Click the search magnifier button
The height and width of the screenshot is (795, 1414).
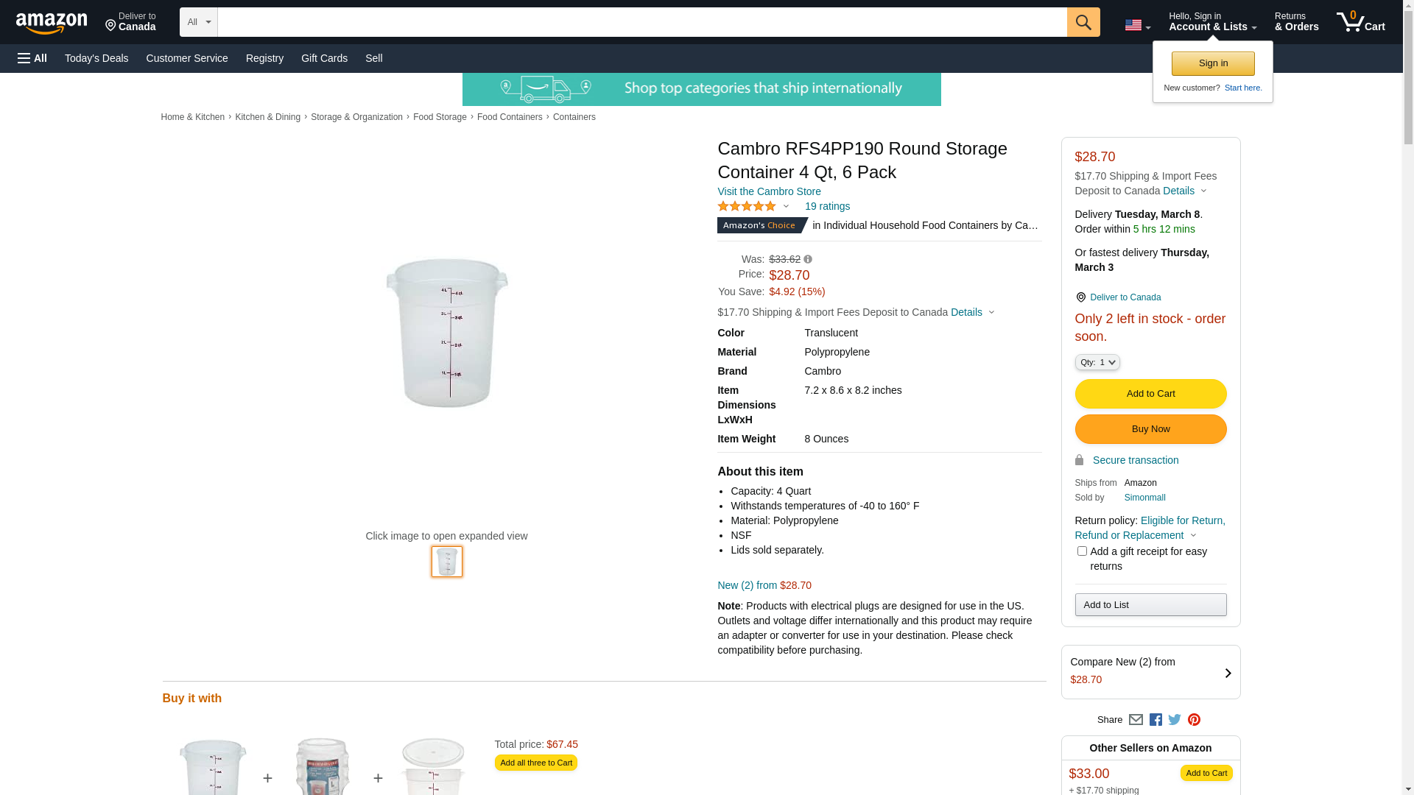(1083, 22)
